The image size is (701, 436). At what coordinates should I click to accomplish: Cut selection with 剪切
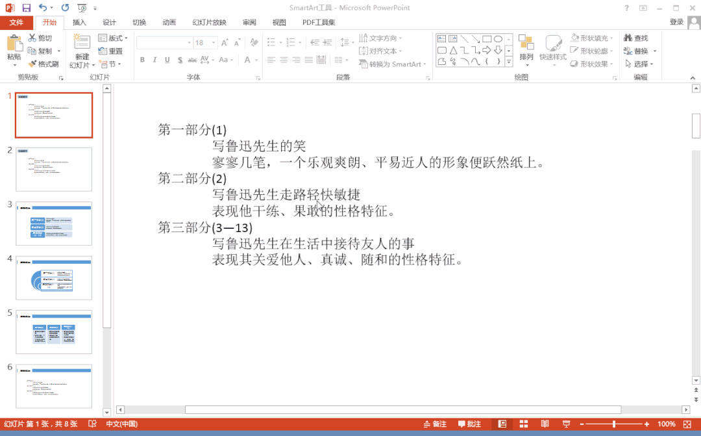click(x=40, y=38)
